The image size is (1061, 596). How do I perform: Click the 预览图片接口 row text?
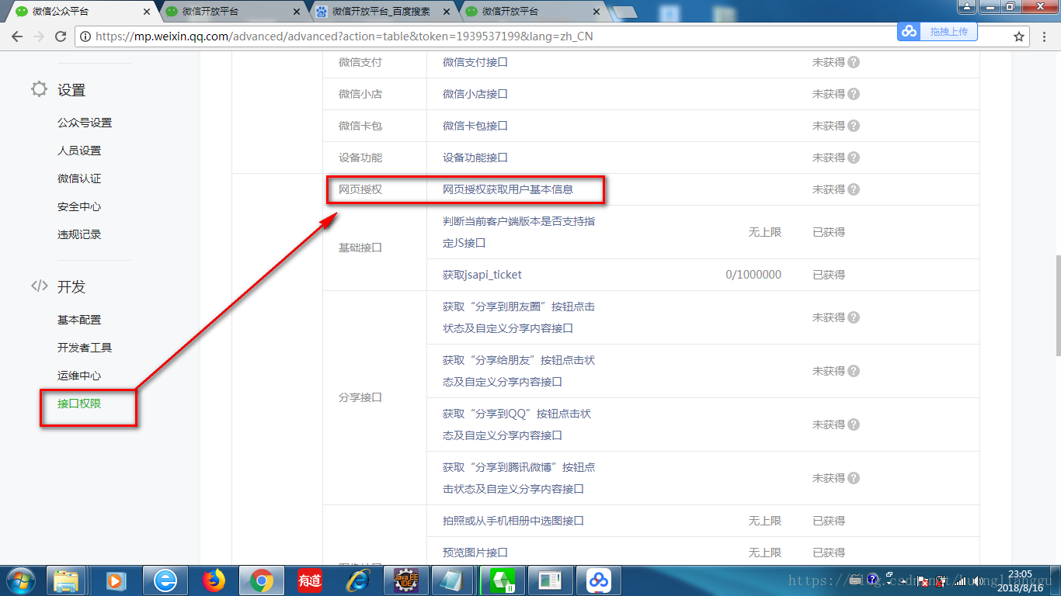(475, 553)
